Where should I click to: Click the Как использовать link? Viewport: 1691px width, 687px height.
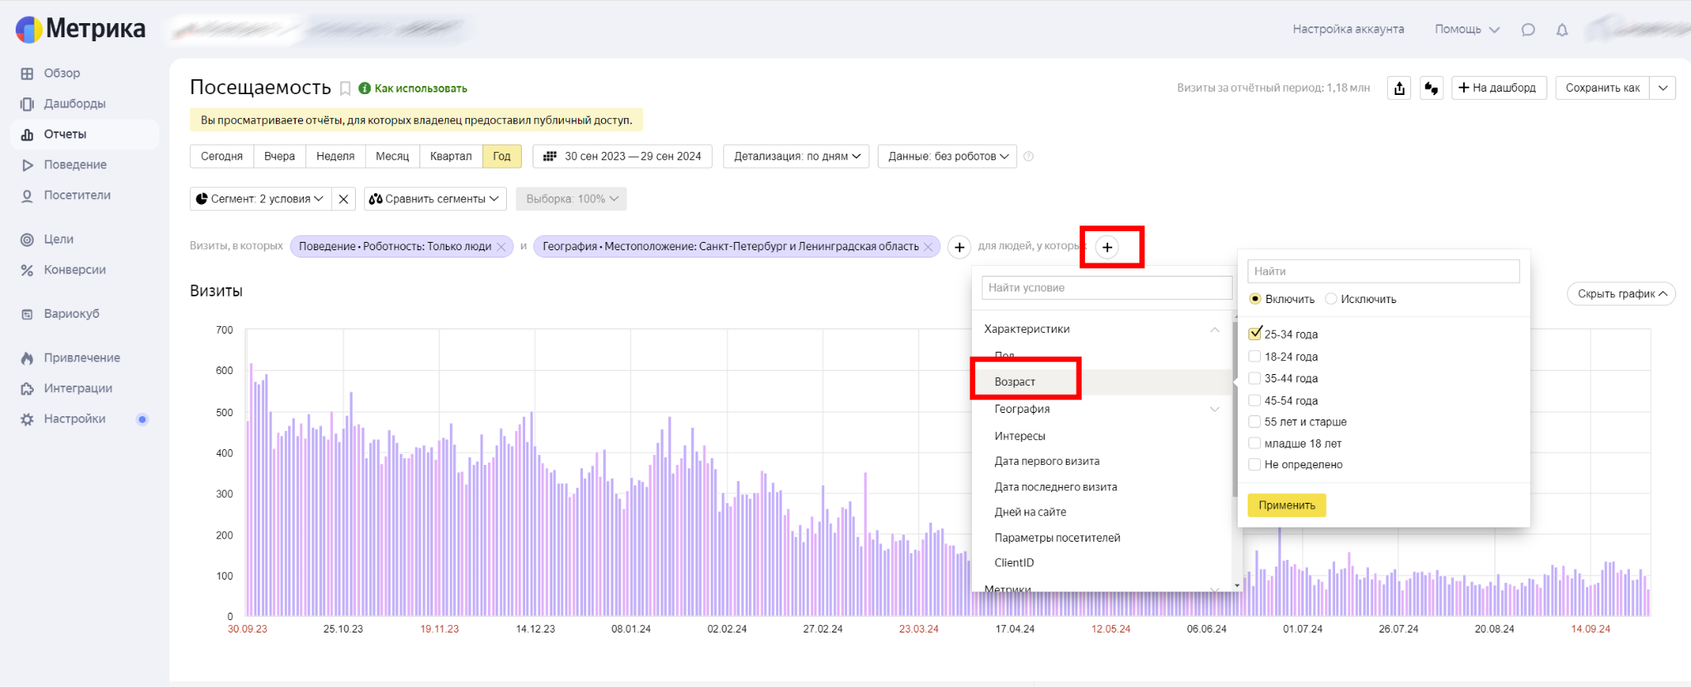tap(420, 88)
